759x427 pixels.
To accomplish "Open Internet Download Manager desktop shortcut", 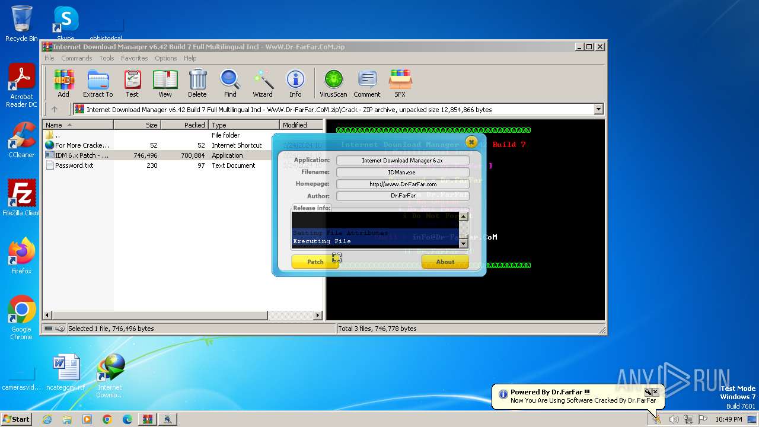I will [110, 376].
